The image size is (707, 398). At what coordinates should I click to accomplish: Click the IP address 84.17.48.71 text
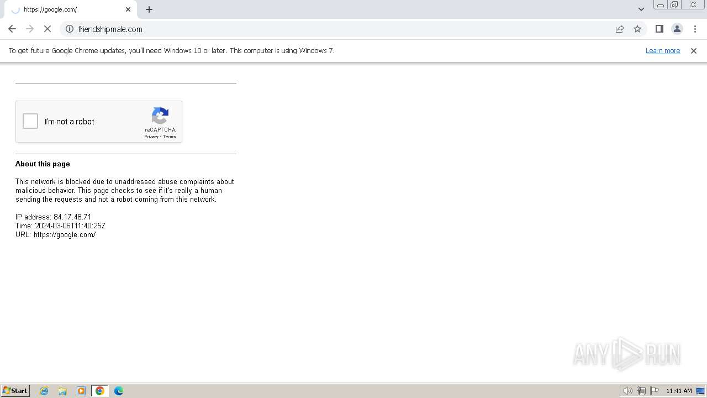pyautogui.click(x=53, y=217)
